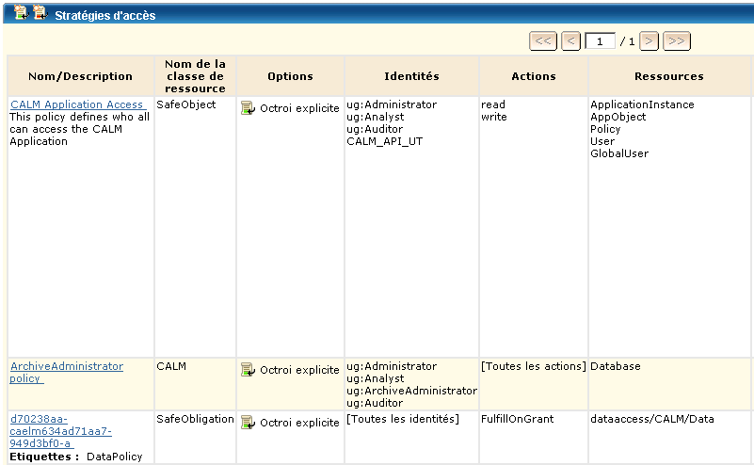Click the Identités column header
The height and width of the screenshot is (465, 754).
coord(411,76)
